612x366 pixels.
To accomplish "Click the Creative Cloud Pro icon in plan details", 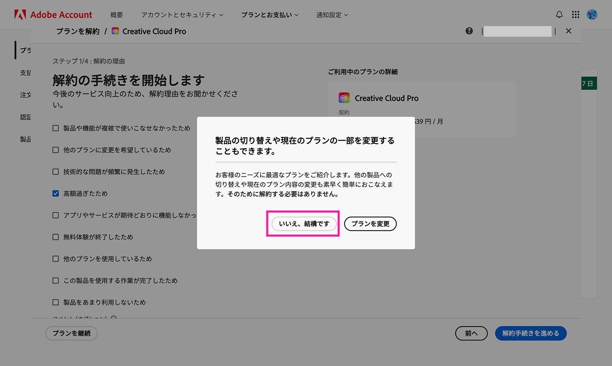I will (x=344, y=97).
